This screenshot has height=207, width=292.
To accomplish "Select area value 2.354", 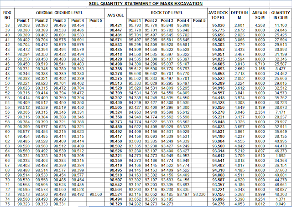I will [x=260, y=112].
